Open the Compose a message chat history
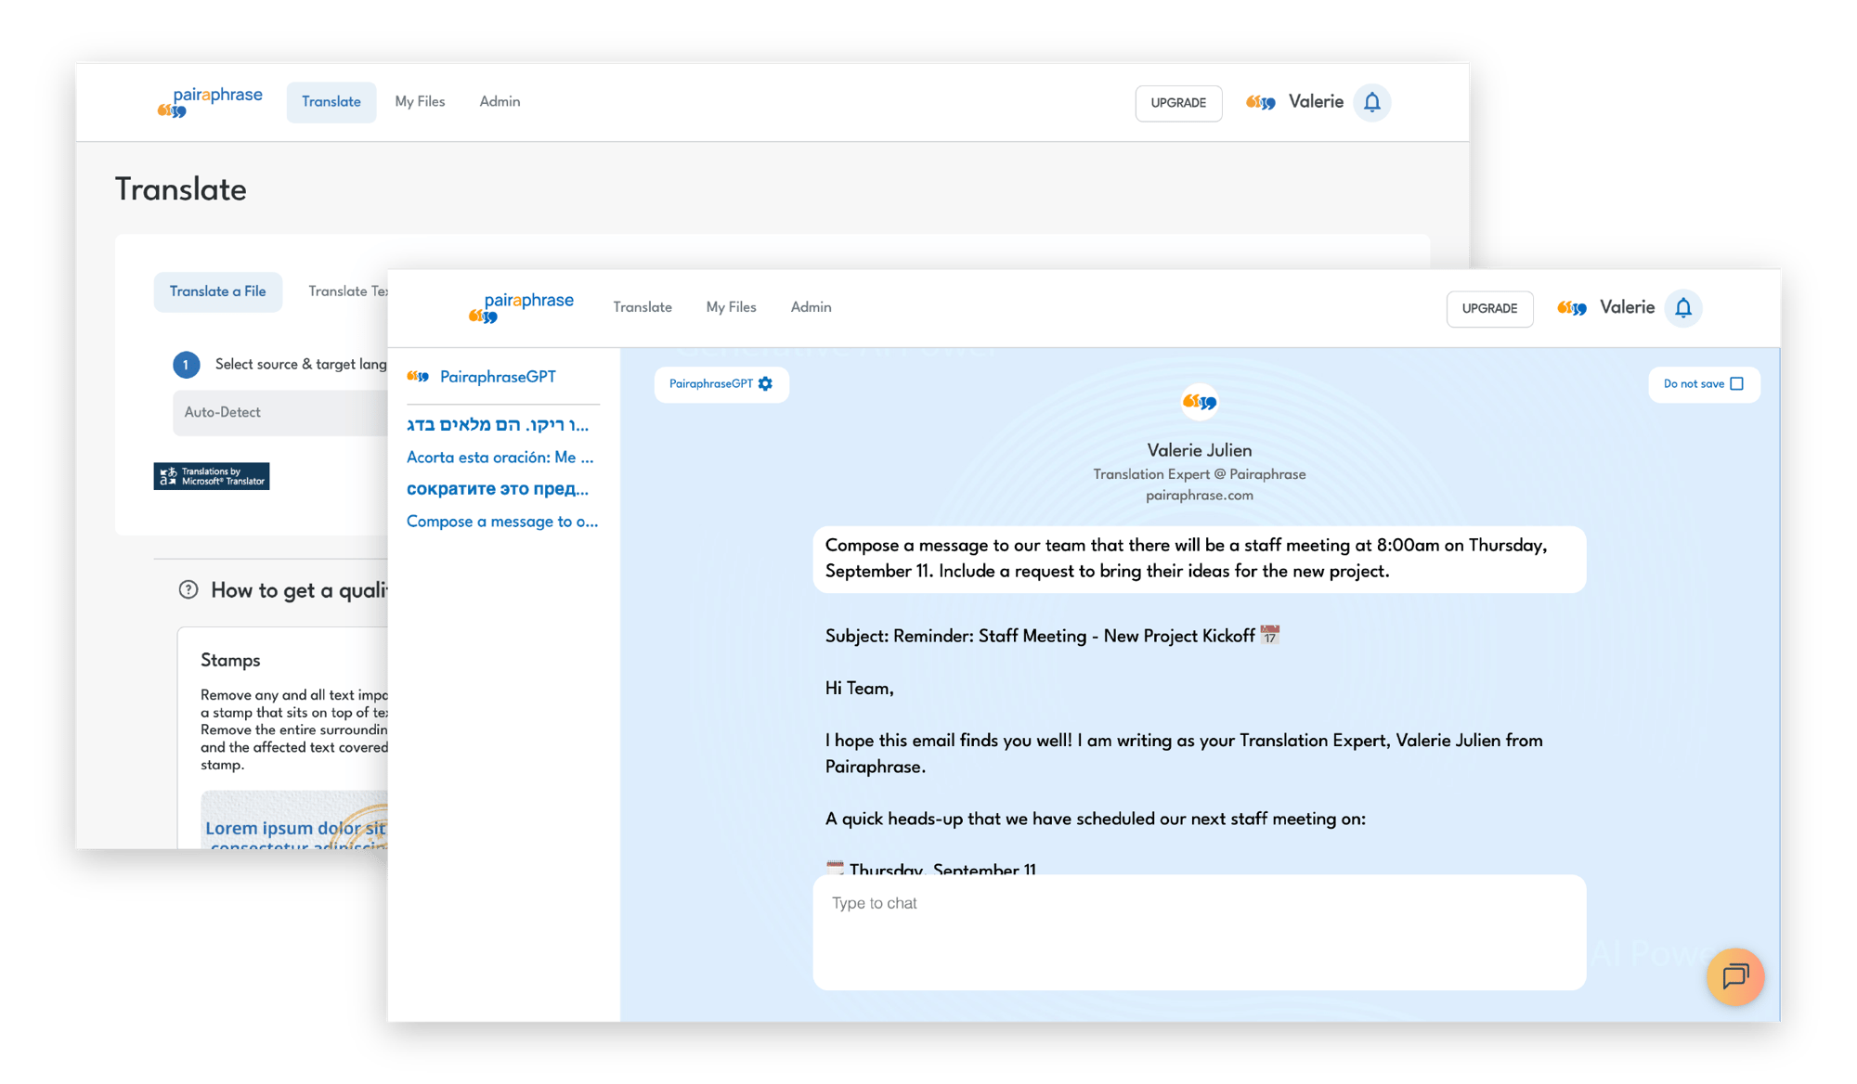Screen dimensions: 1857x1084 click(501, 522)
